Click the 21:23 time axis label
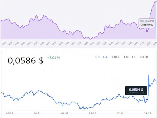This screenshot has height=118, width=157. click(148, 113)
